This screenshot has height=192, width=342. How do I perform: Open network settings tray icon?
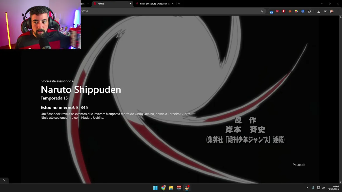click(x=318, y=188)
